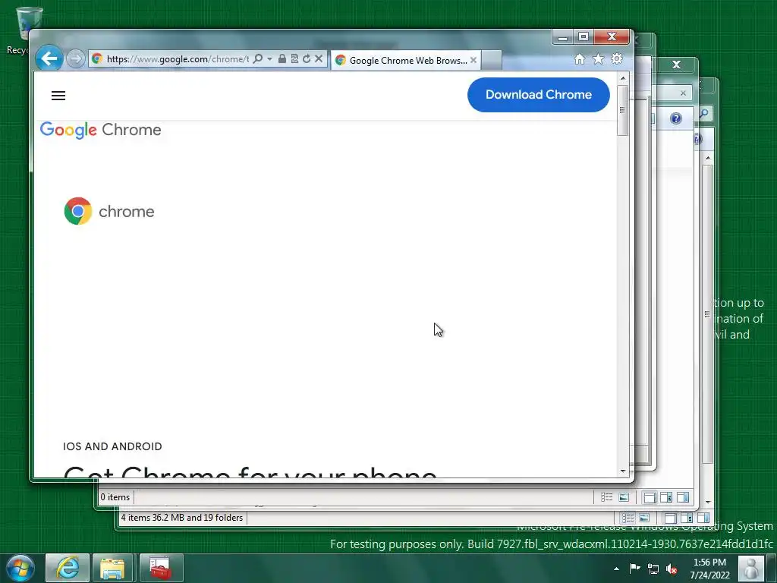Open Windows Explorer from the taskbar
The image size is (777, 583).
point(112,568)
